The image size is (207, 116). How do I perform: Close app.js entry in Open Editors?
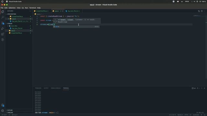coord(9,19)
